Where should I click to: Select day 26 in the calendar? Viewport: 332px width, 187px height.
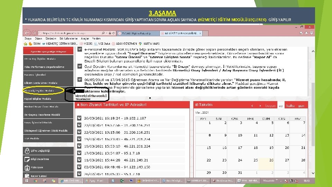pos(266,164)
